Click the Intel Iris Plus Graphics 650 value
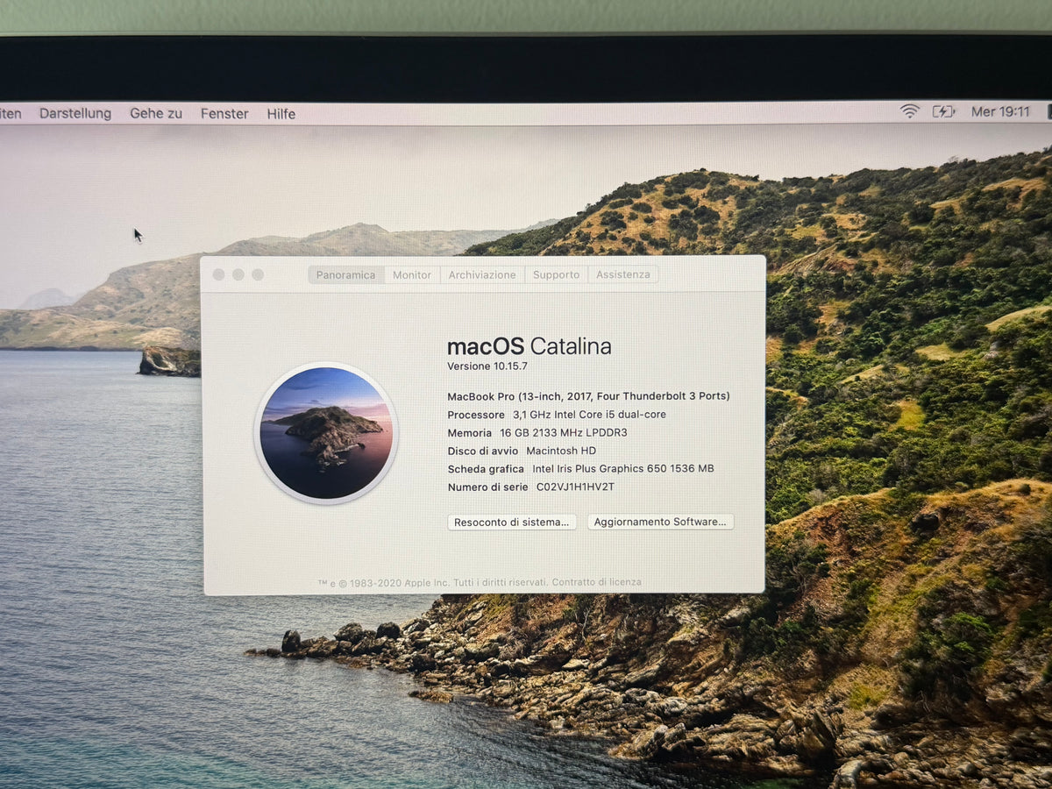Image resolution: width=1052 pixels, height=789 pixels. [623, 469]
